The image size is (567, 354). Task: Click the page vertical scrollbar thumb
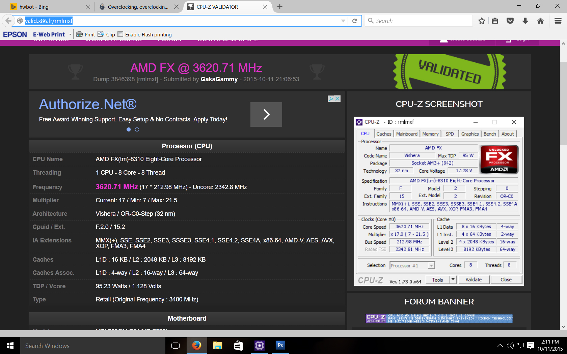pyautogui.click(x=563, y=103)
